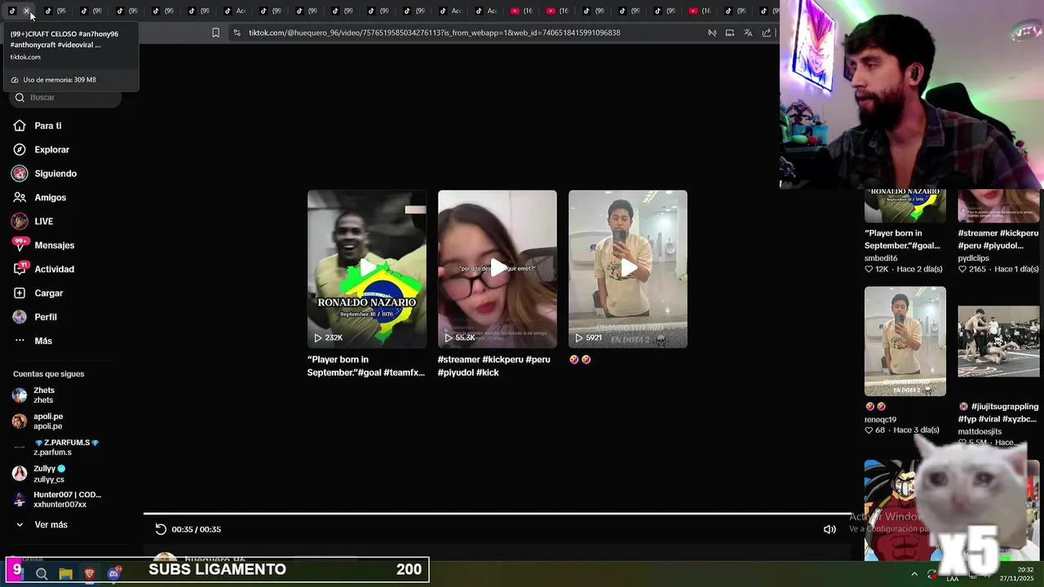Image resolution: width=1044 pixels, height=587 pixels.
Task: Click the 12K likes heart in right panel
Action: (869, 269)
